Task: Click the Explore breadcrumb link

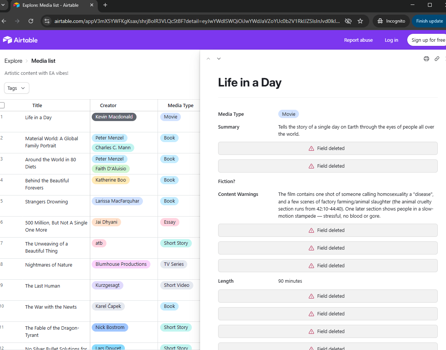Action: [x=14, y=61]
